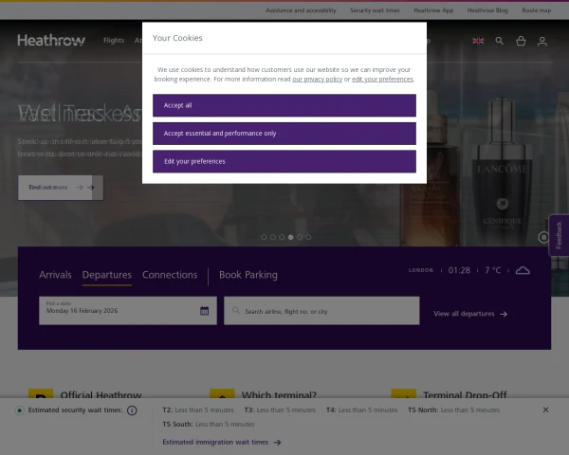The height and width of the screenshot is (455, 569).
Task: Select the UK flag language icon
Action: [x=478, y=41]
